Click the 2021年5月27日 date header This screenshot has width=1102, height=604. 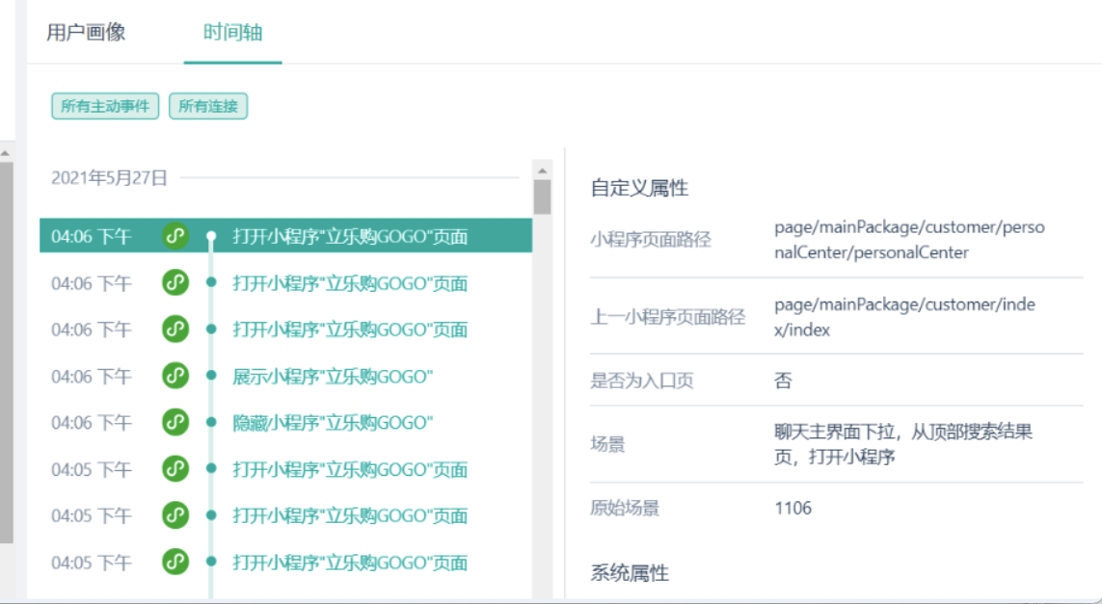click(109, 177)
